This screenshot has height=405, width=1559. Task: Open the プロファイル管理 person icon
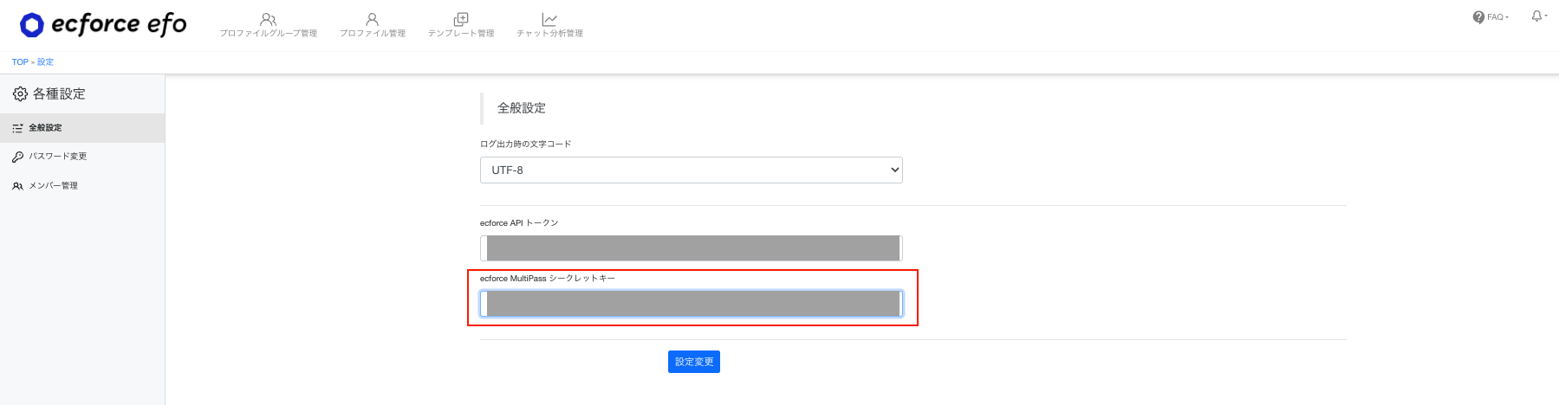tap(373, 18)
